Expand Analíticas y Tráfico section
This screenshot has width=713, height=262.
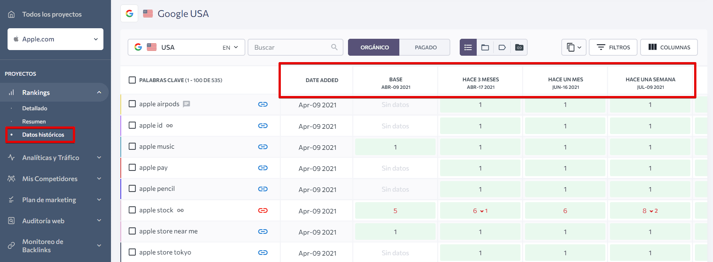(99, 157)
